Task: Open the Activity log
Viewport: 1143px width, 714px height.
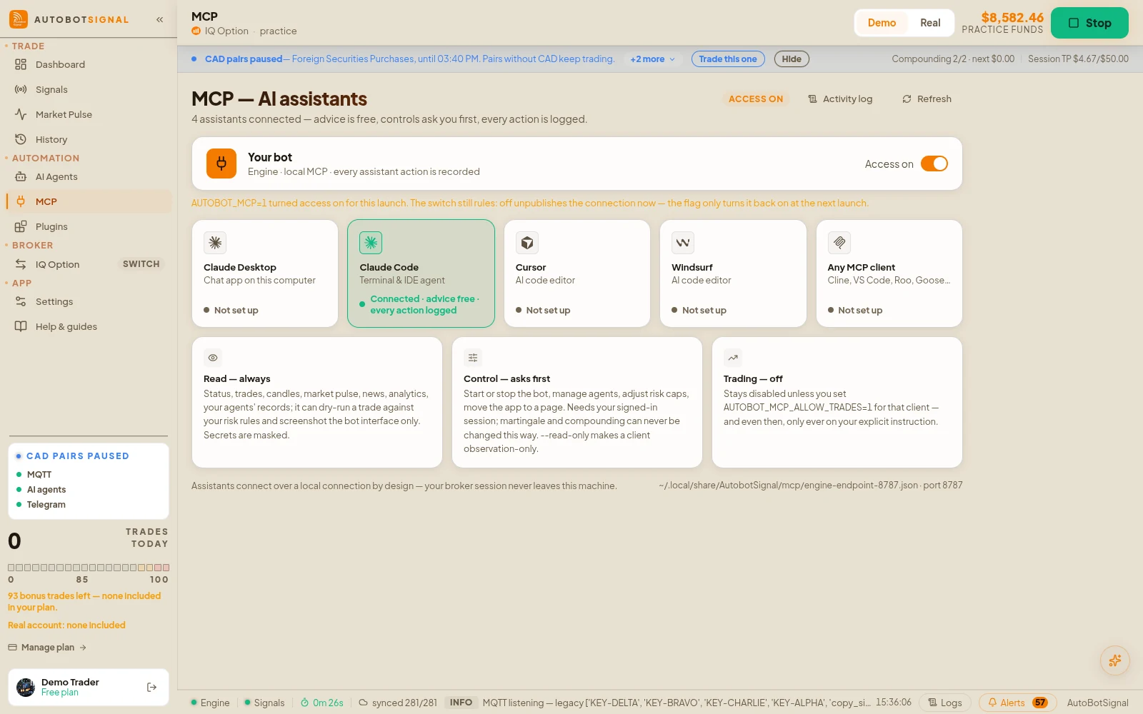Action: 840,99
